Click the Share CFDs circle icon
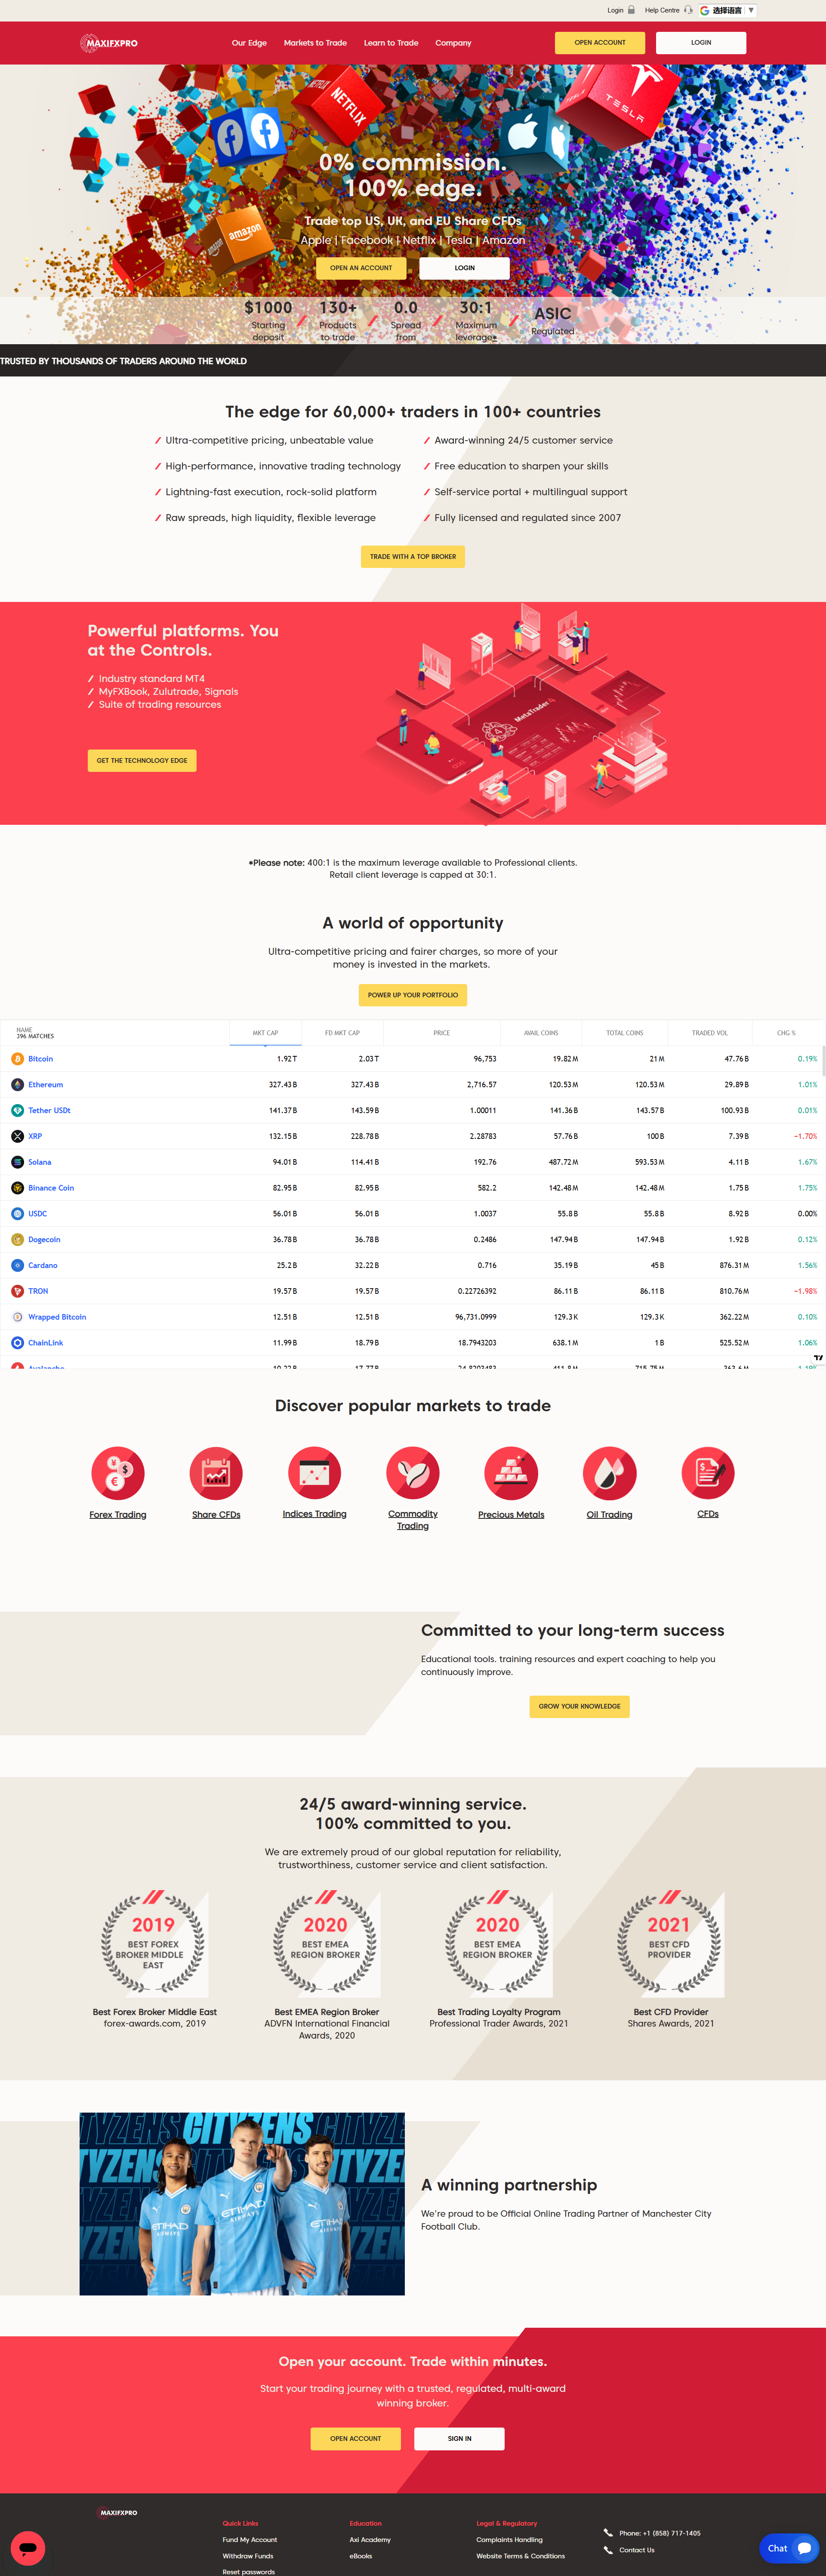Image resolution: width=826 pixels, height=2576 pixels. (216, 1473)
